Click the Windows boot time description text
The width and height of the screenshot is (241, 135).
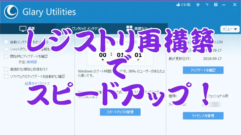(121, 73)
